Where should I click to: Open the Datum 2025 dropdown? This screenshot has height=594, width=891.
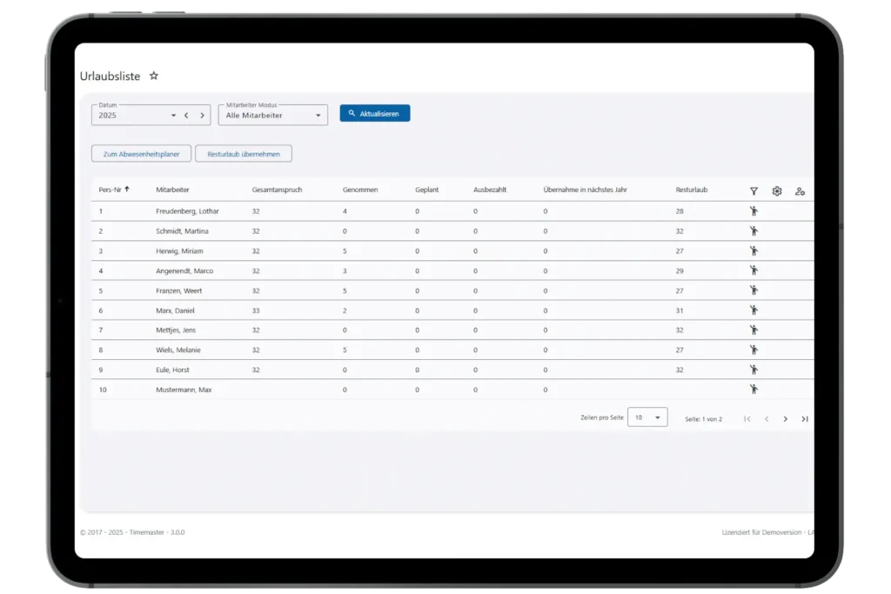coord(173,115)
